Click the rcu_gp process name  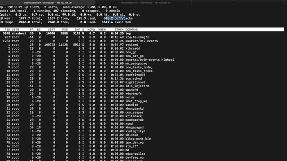coord(130,52)
